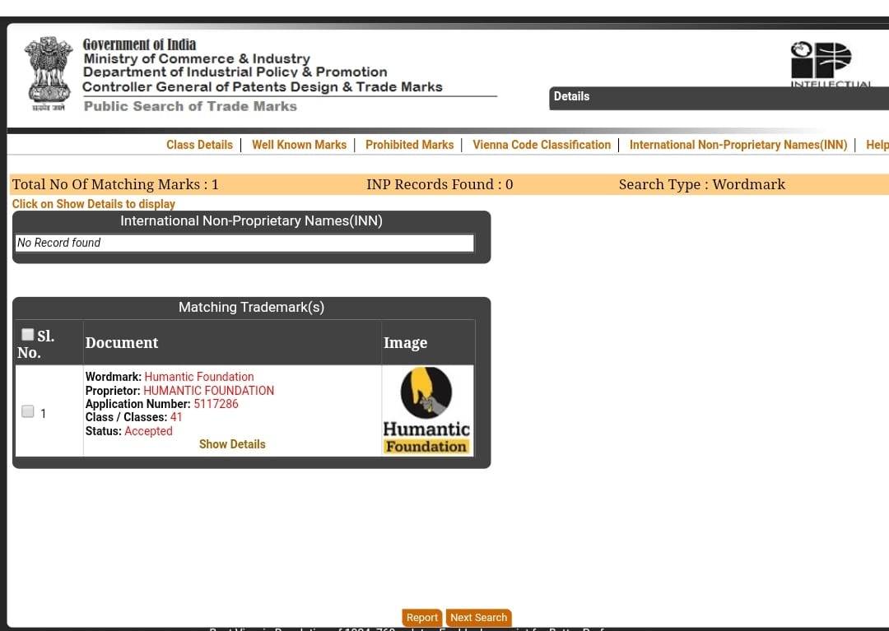Click the proprietor name HUMANTIC FOUNDATION

click(x=208, y=390)
